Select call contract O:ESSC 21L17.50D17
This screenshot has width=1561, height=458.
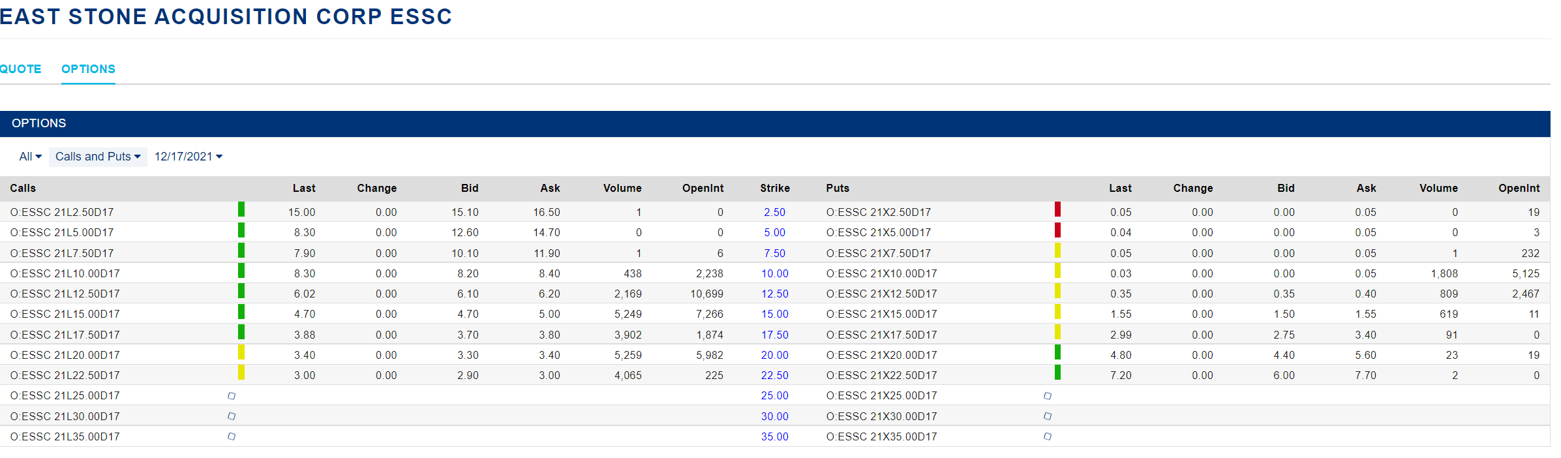coord(65,335)
